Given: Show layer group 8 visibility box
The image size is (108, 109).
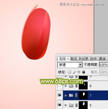Looking at the screenshot, I should (60, 86).
